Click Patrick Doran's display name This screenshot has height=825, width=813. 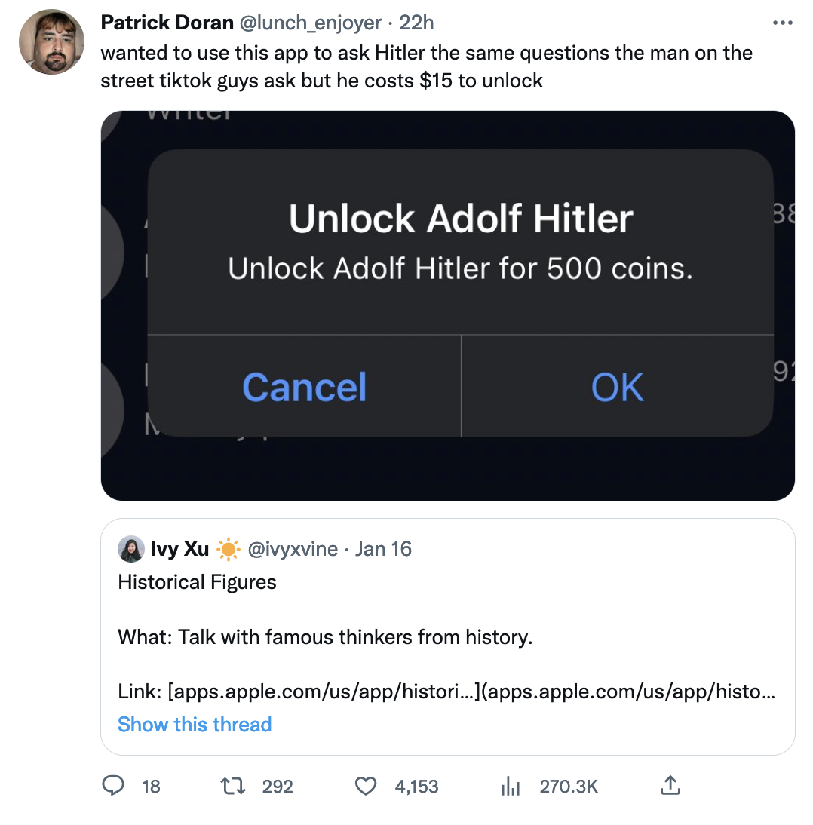coord(167,23)
